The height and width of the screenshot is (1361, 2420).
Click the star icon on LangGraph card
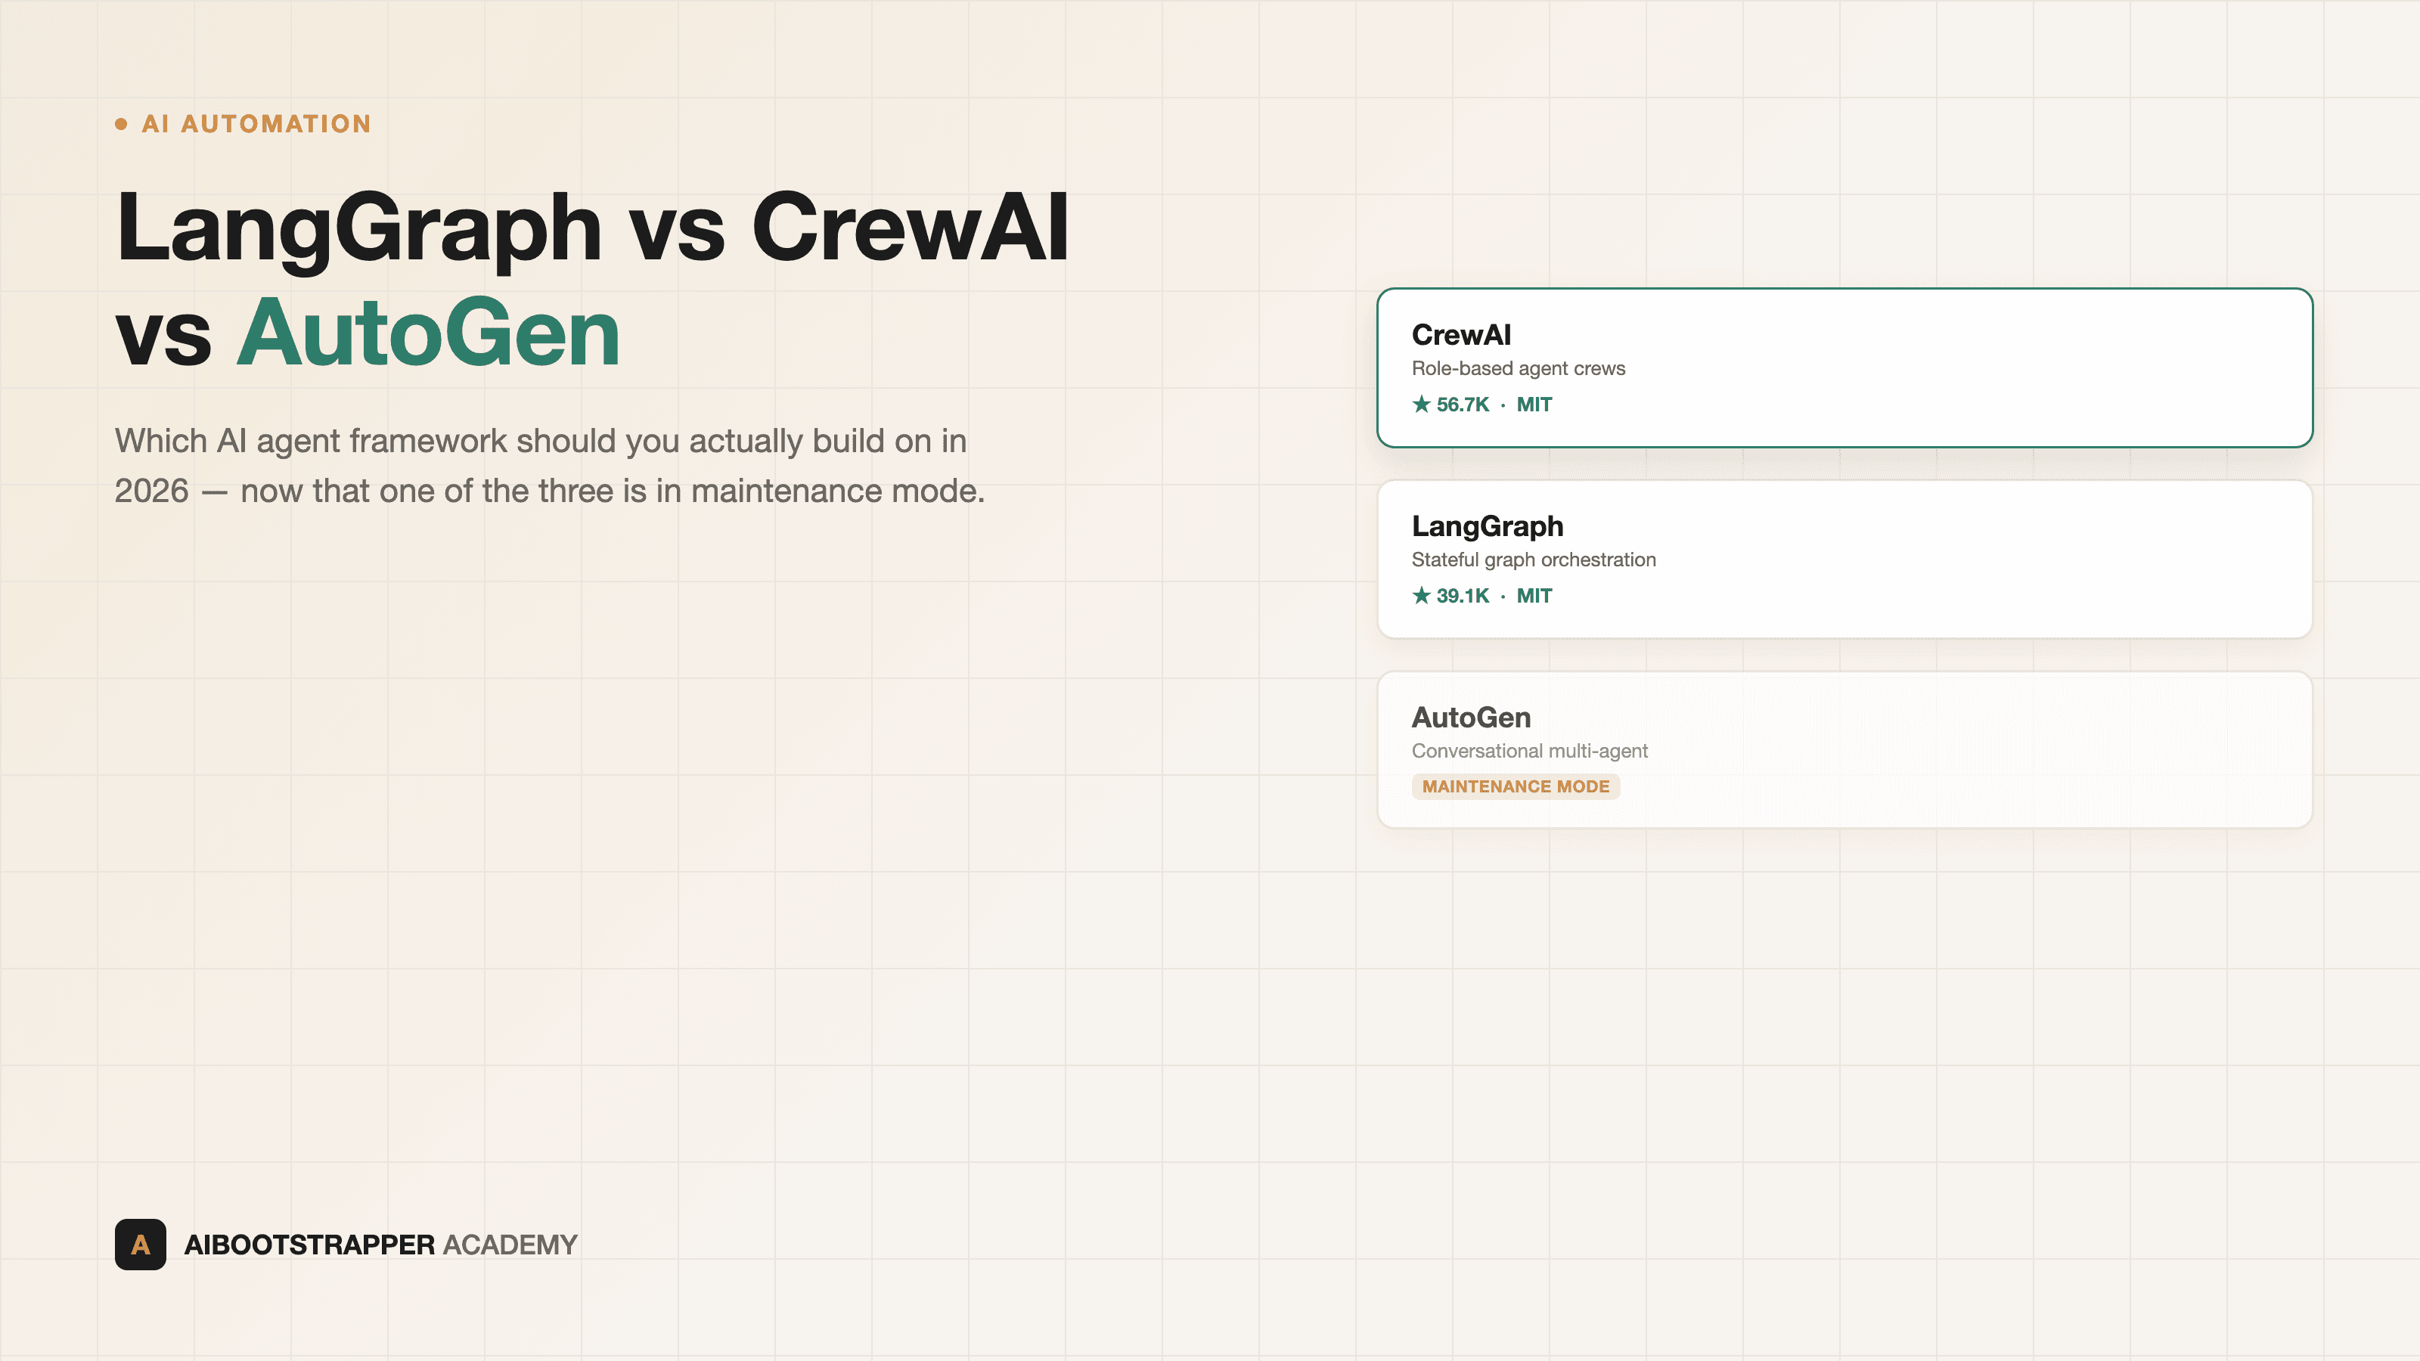point(1422,596)
